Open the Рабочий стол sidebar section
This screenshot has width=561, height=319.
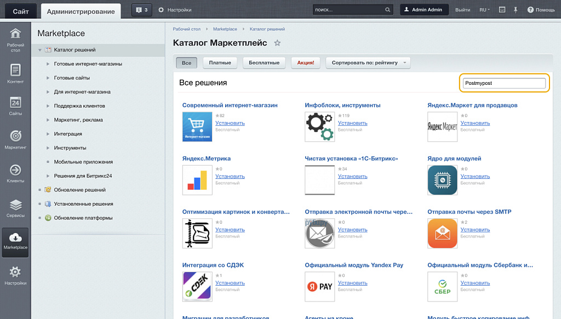(15, 39)
